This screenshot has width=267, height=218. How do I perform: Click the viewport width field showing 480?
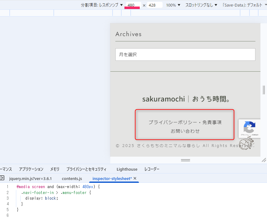tap(133, 5)
